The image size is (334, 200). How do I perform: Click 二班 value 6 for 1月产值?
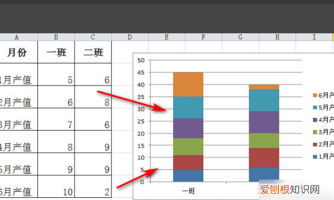click(x=93, y=74)
